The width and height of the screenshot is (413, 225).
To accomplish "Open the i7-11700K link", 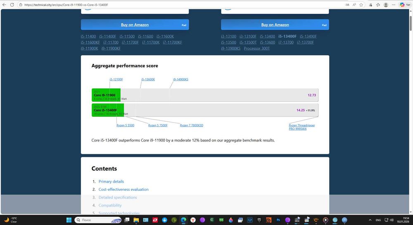I will click(x=151, y=42).
